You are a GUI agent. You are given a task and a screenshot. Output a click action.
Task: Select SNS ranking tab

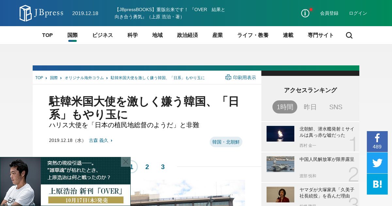[336, 107]
